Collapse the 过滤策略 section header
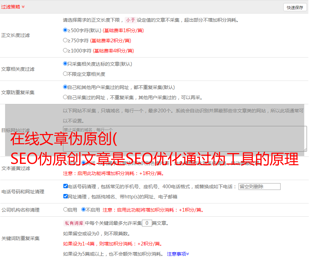This screenshot has width=309, height=260. tap(13, 7)
